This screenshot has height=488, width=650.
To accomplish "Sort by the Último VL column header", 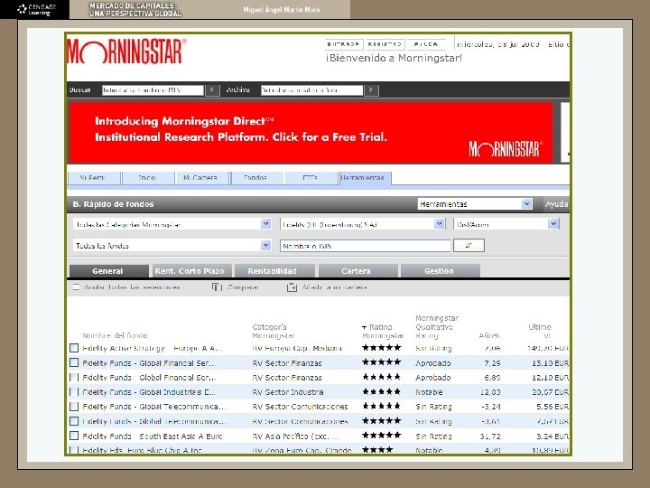I will [540, 331].
